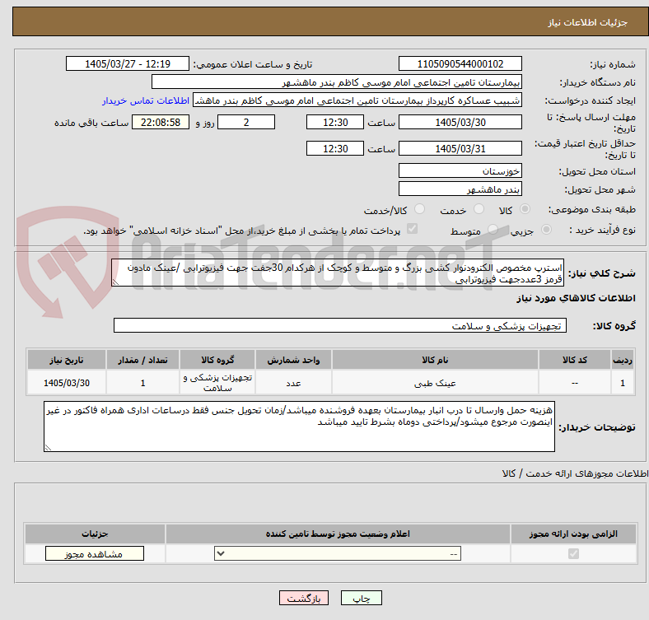The width and height of the screenshot is (649, 620).
Task: Click the remaining time 22:08:58 field
Action: click(x=161, y=122)
